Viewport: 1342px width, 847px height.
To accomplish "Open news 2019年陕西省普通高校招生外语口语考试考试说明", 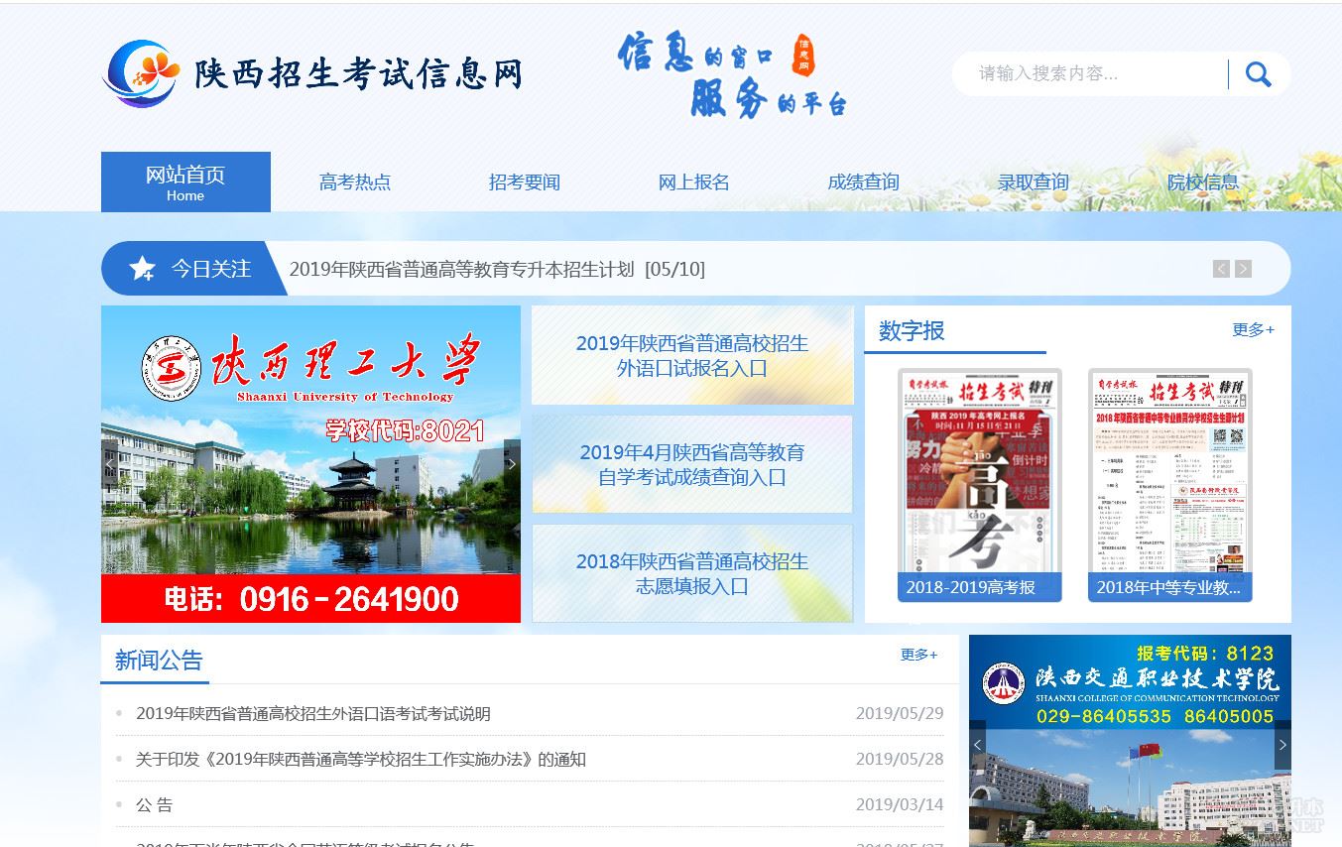I will tap(313, 714).
